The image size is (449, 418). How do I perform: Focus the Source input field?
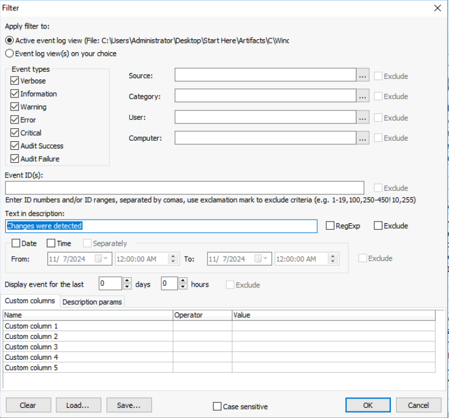coord(266,75)
